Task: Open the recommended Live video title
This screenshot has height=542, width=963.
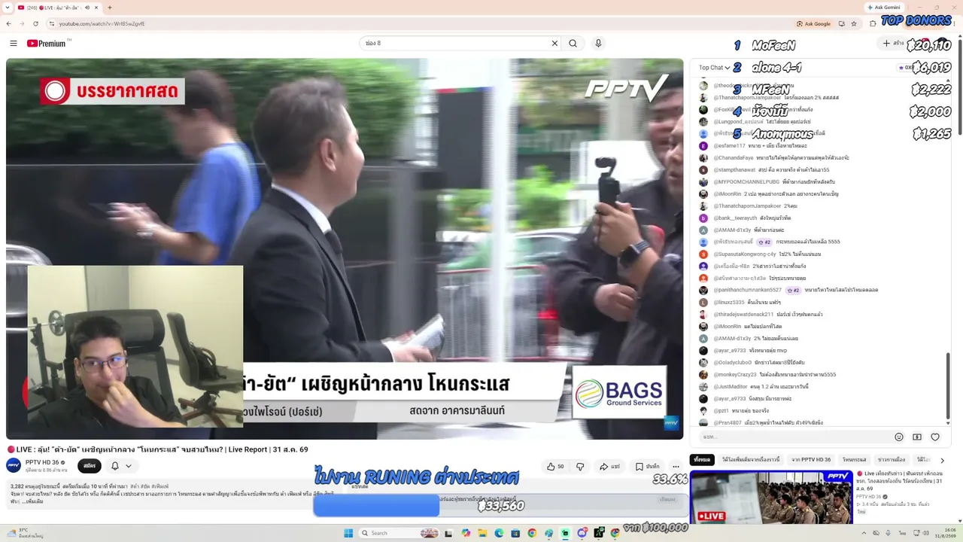Action: click(x=899, y=481)
